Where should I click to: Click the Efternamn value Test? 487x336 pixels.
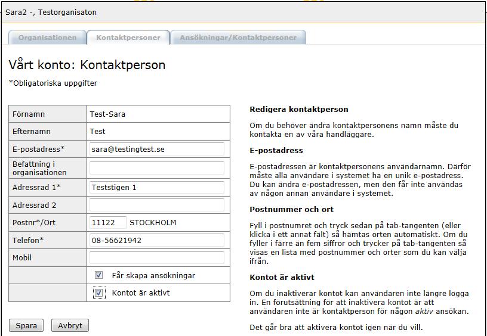(97, 132)
